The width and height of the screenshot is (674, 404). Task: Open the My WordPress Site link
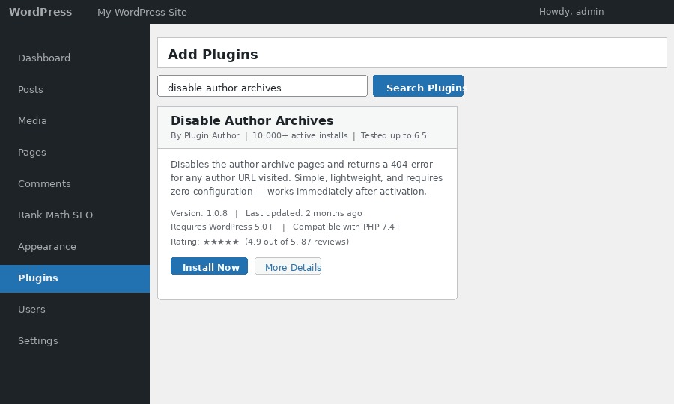pos(142,12)
